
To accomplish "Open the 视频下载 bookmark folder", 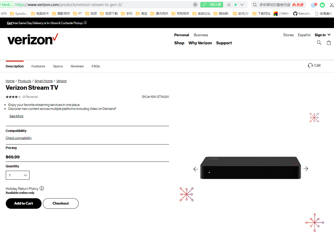I will [109, 14].
